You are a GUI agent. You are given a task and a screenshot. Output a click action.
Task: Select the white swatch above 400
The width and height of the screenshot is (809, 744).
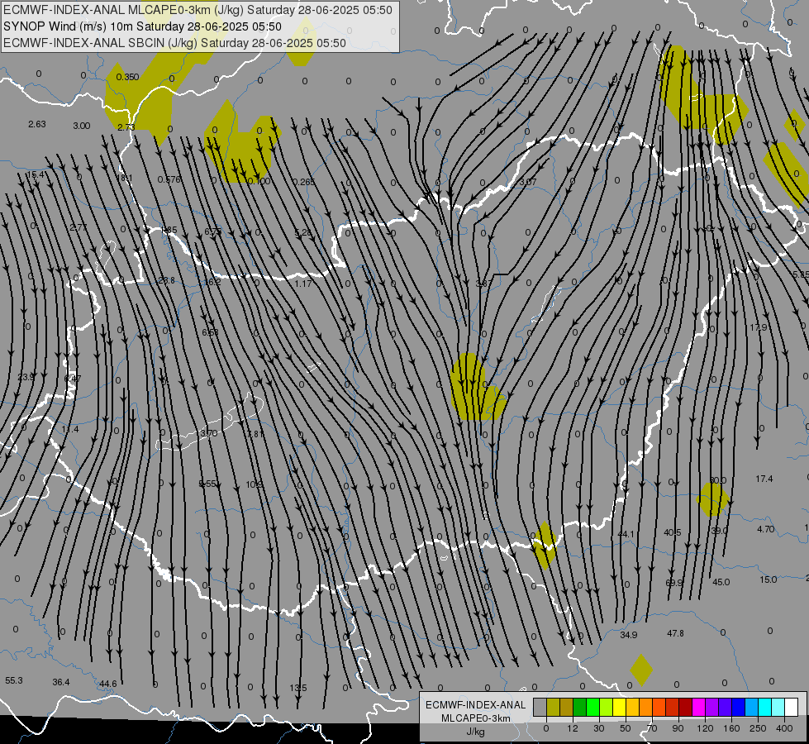[x=792, y=707]
